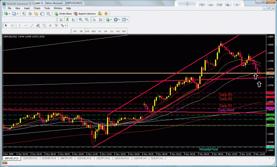Open the Strategy Tester icon

48,14
